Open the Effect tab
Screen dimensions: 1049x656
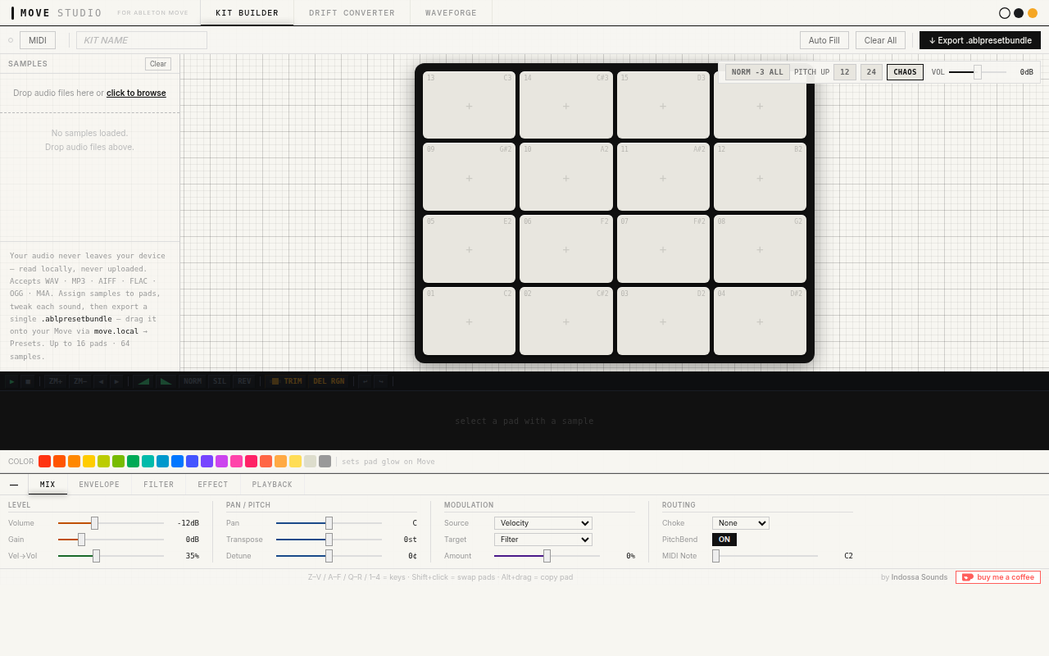[x=213, y=485]
